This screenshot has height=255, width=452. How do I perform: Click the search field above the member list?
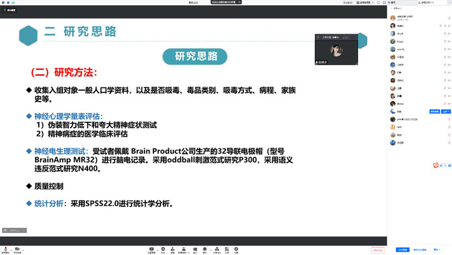[x=420, y=8]
